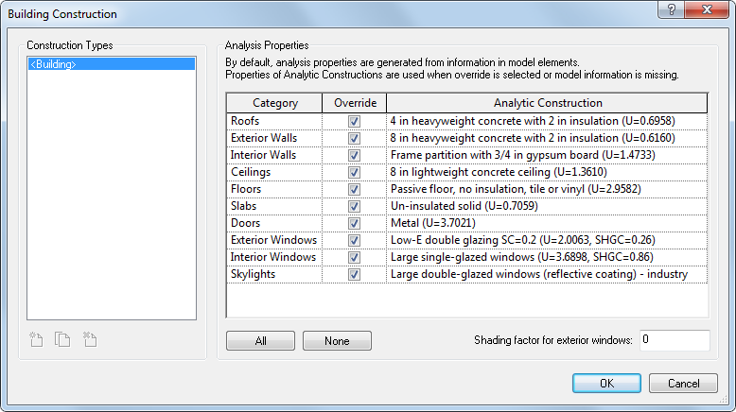Toggle the Roofs override checkbox
This screenshot has height=412, width=736.
pos(354,122)
